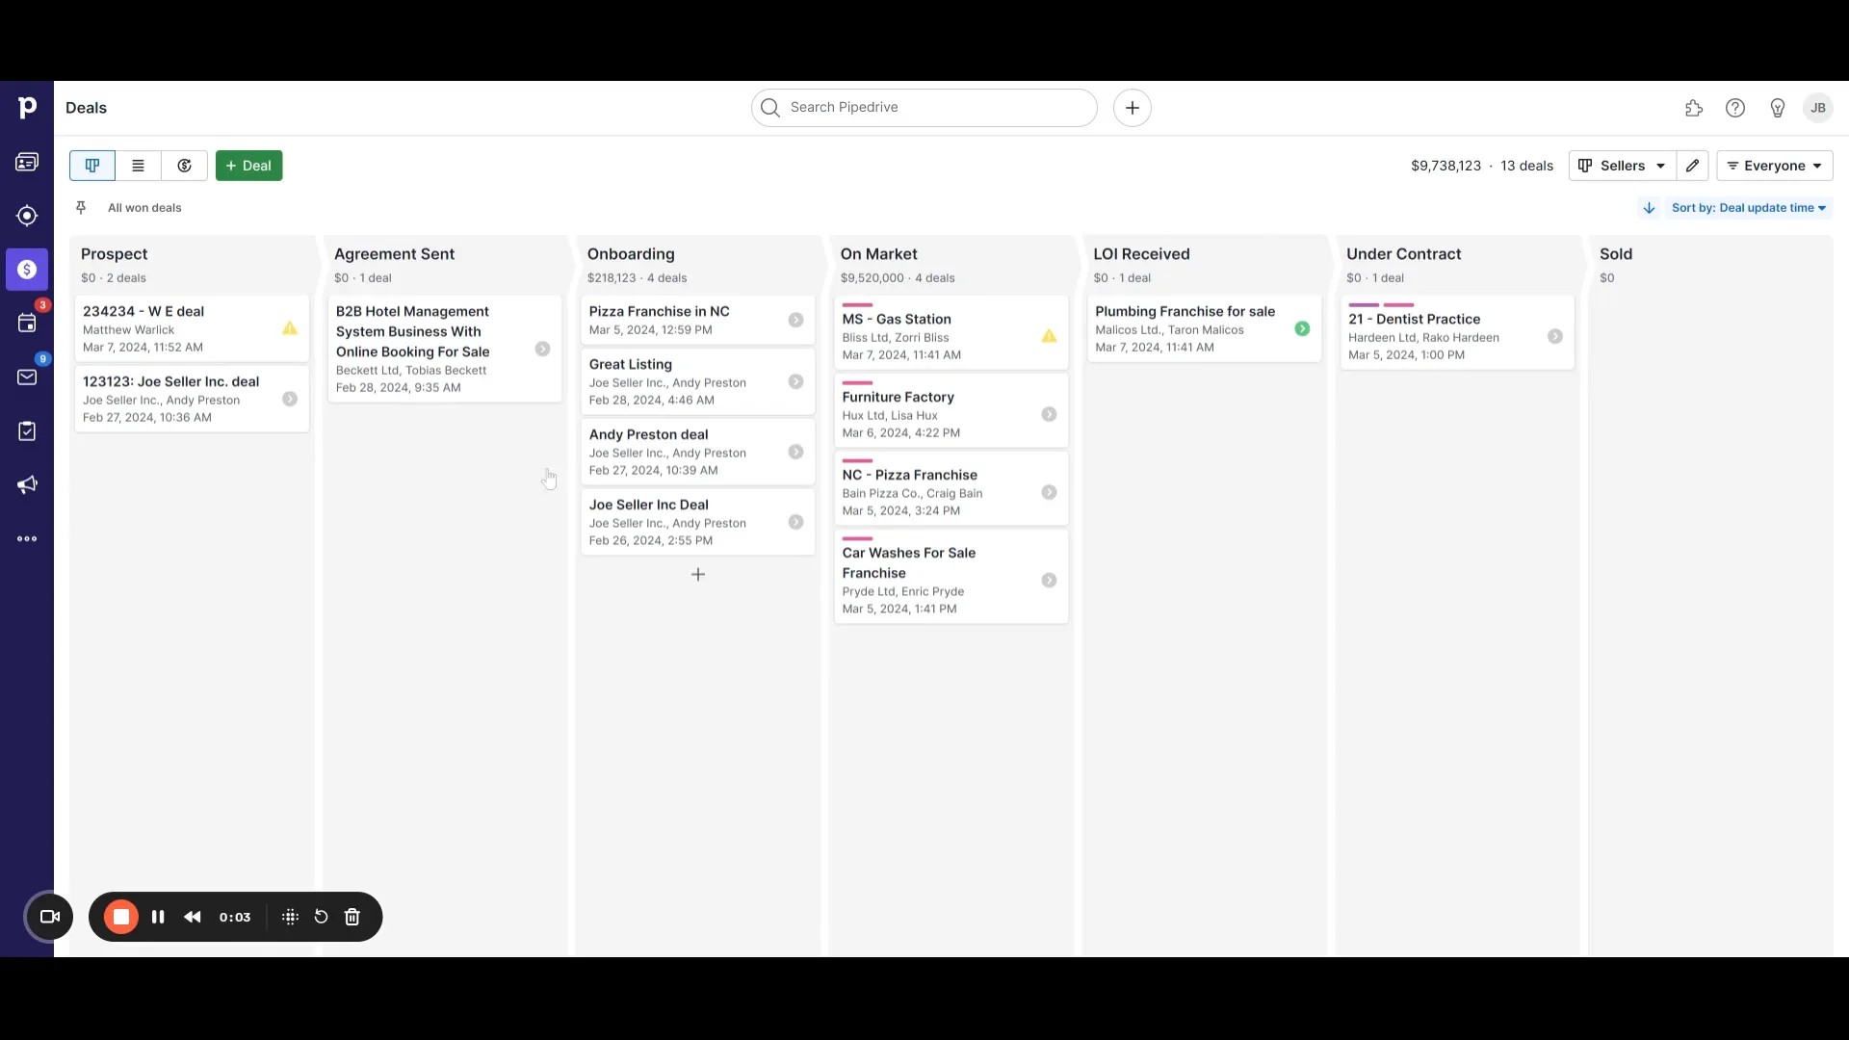Select the All won deals filter
This screenshot has height=1040, width=1849.
tap(144, 208)
